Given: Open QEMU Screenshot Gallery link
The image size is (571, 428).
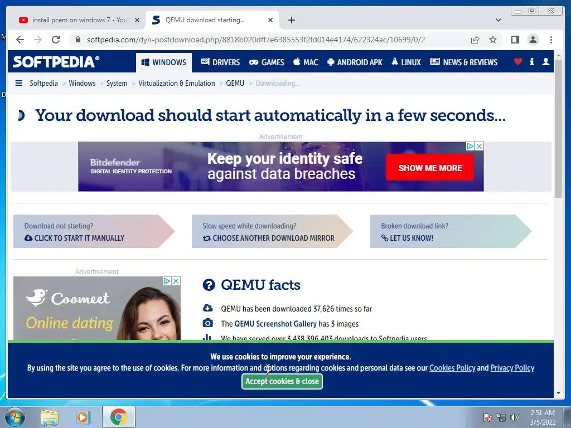Looking at the screenshot, I should point(274,324).
